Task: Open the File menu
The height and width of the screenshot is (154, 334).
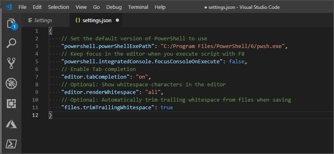Action: (22, 7)
